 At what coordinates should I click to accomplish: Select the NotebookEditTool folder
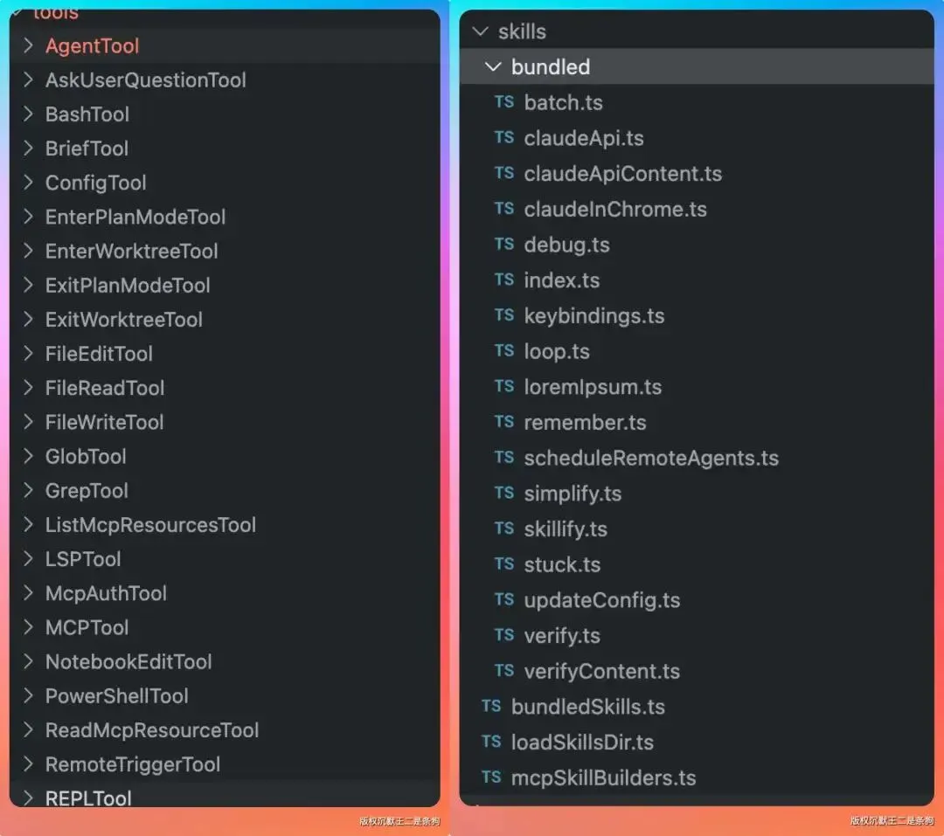[225, 661]
